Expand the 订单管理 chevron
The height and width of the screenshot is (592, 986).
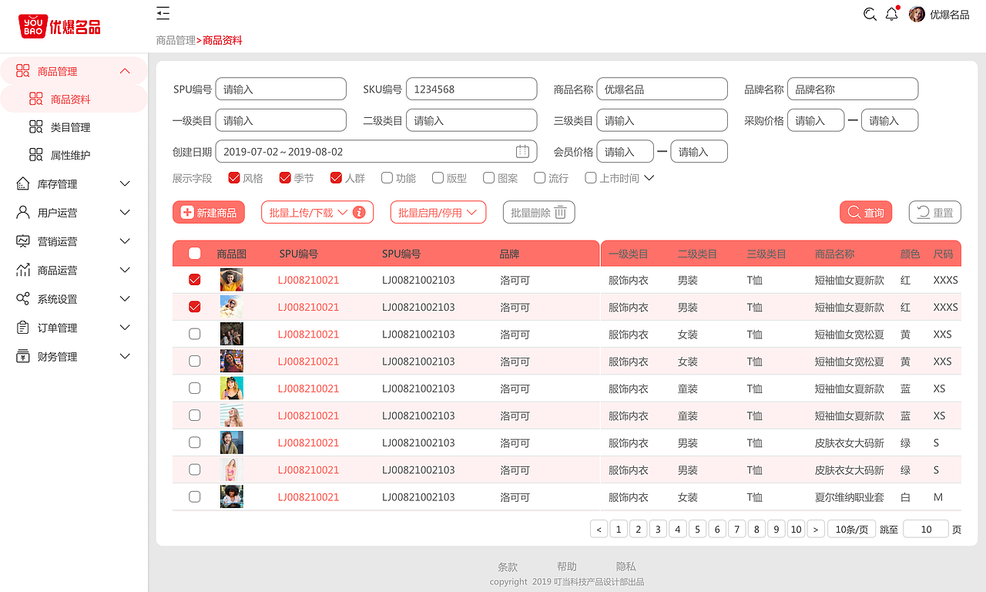click(x=125, y=328)
